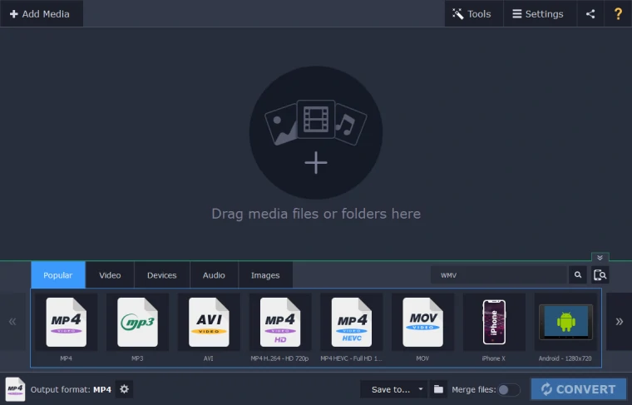632x405 pixels.
Task: Click the output format MP4 file icon
Action: (x=15, y=389)
